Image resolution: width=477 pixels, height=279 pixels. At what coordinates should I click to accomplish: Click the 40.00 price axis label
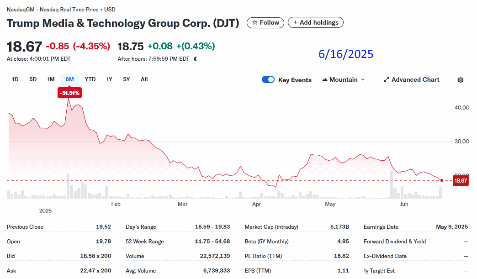[x=462, y=108]
